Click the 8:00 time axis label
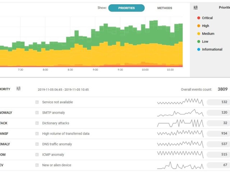The image size is (230, 172). click(45, 70)
